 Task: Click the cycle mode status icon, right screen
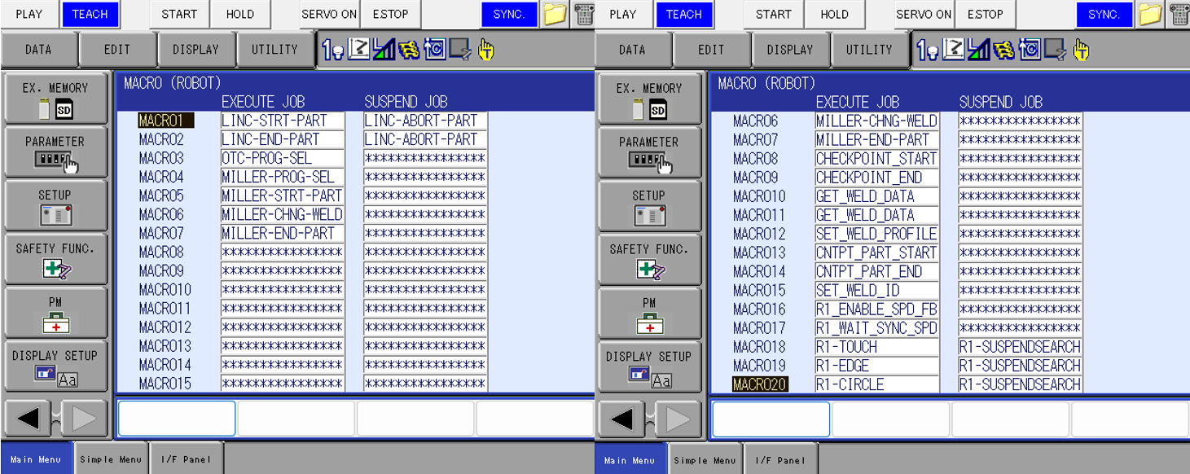click(1029, 50)
